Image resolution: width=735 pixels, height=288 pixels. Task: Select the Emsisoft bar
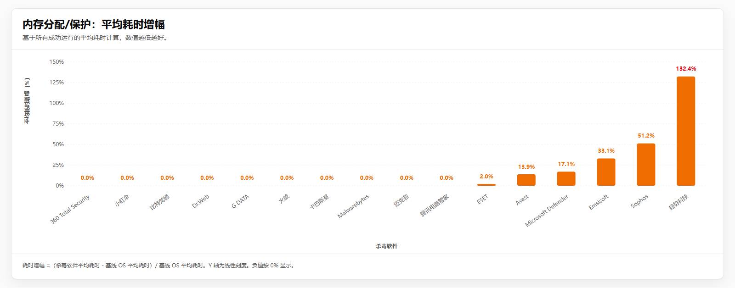(x=606, y=172)
